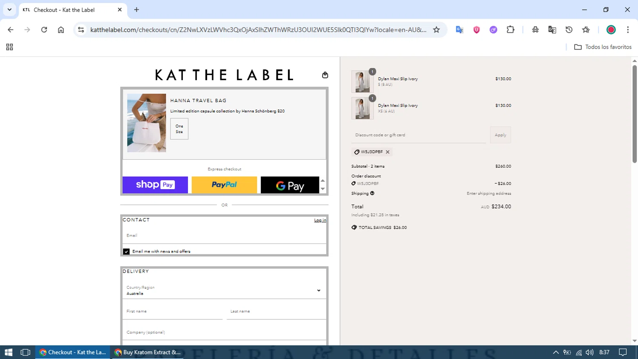Image resolution: width=638 pixels, height=359 pixels.
Task: Select One Size for Hanna Travel Bag
Action: (x=179, y=129)
